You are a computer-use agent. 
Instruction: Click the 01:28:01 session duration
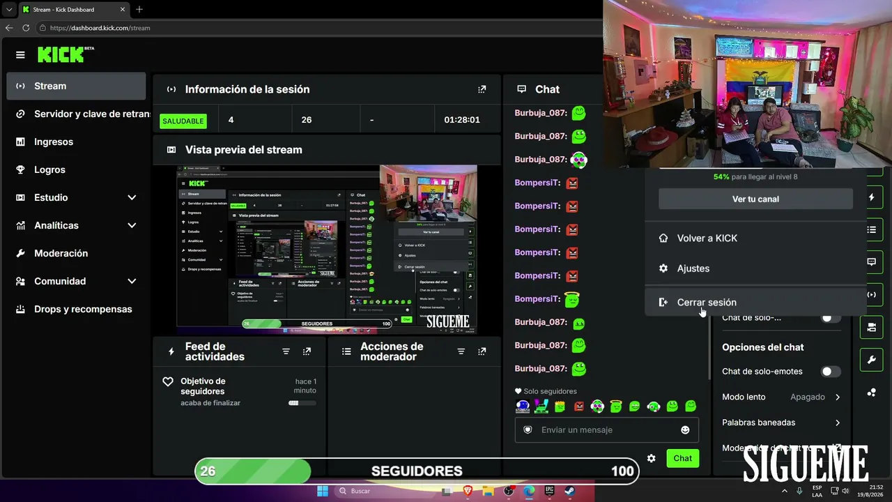[462, 120]
